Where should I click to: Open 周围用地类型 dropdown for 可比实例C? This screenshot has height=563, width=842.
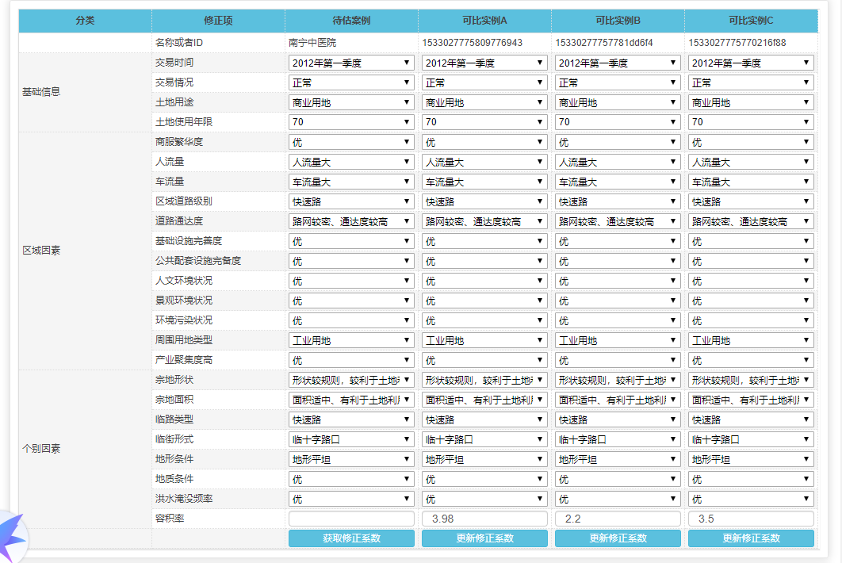(751, 340)
